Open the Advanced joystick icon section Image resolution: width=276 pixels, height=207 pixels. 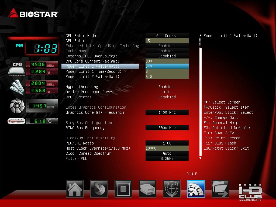pos(99,189)
